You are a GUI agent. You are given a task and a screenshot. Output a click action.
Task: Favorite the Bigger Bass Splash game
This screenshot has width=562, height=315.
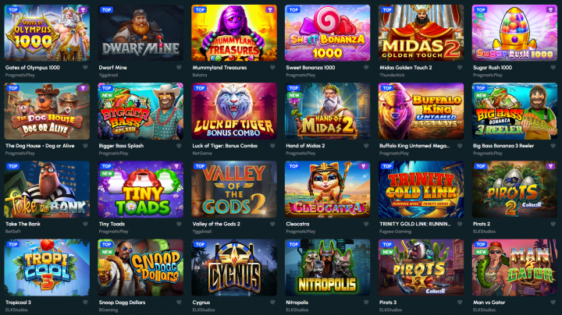tap(179, 146)
